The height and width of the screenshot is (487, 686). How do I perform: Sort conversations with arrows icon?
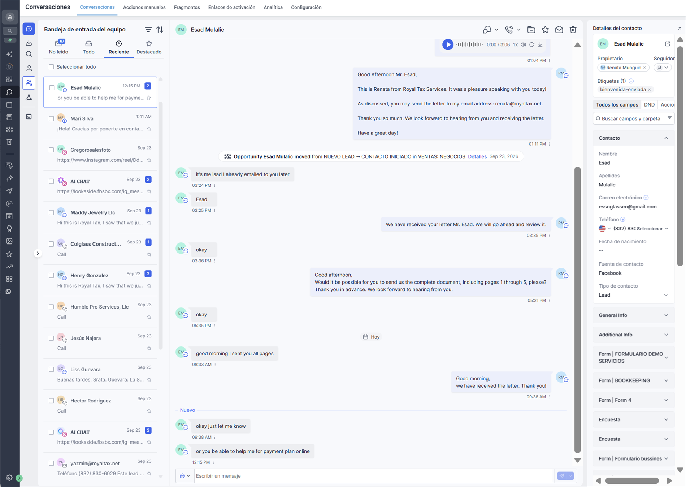coord(160,30)
